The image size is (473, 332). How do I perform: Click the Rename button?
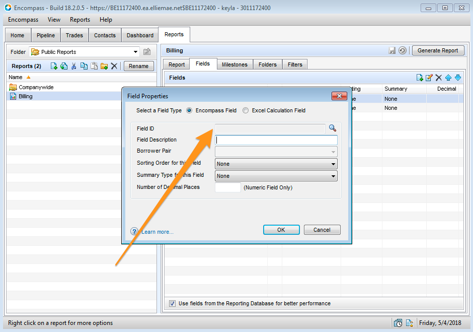click(138, 66)
